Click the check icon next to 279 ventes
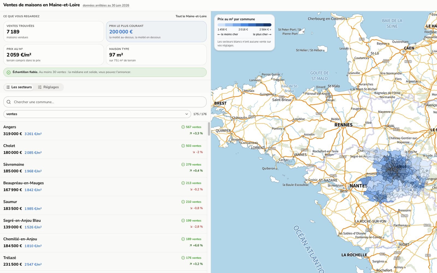437x273 pixels. point(183,165)
